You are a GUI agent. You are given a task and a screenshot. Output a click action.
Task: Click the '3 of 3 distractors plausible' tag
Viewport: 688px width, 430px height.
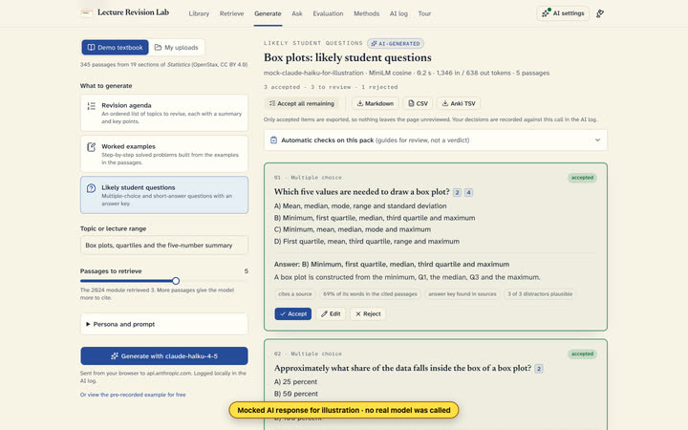pos(540,294)
